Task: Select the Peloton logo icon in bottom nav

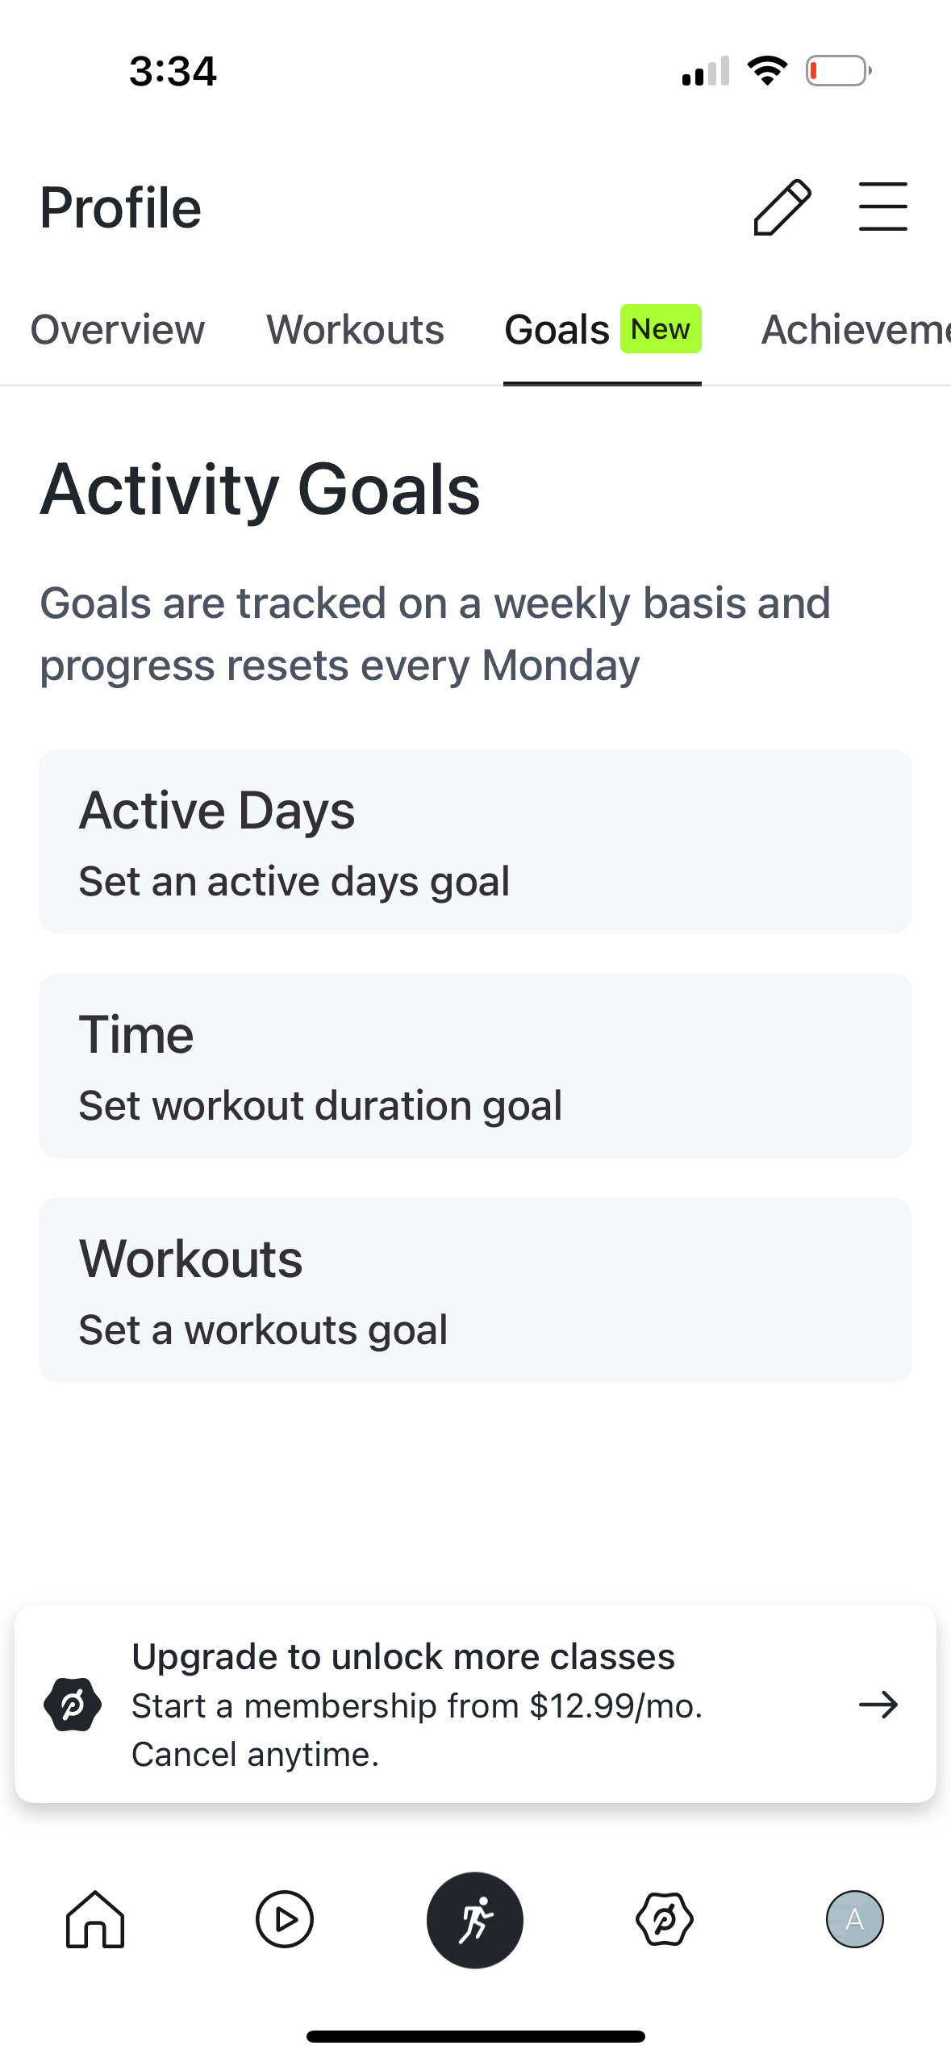Action: 665,1920
